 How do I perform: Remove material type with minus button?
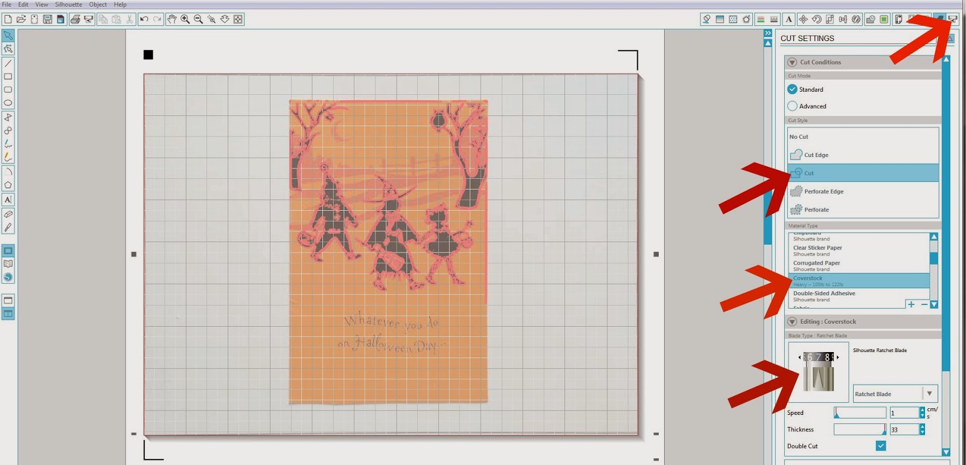[924, 304]
